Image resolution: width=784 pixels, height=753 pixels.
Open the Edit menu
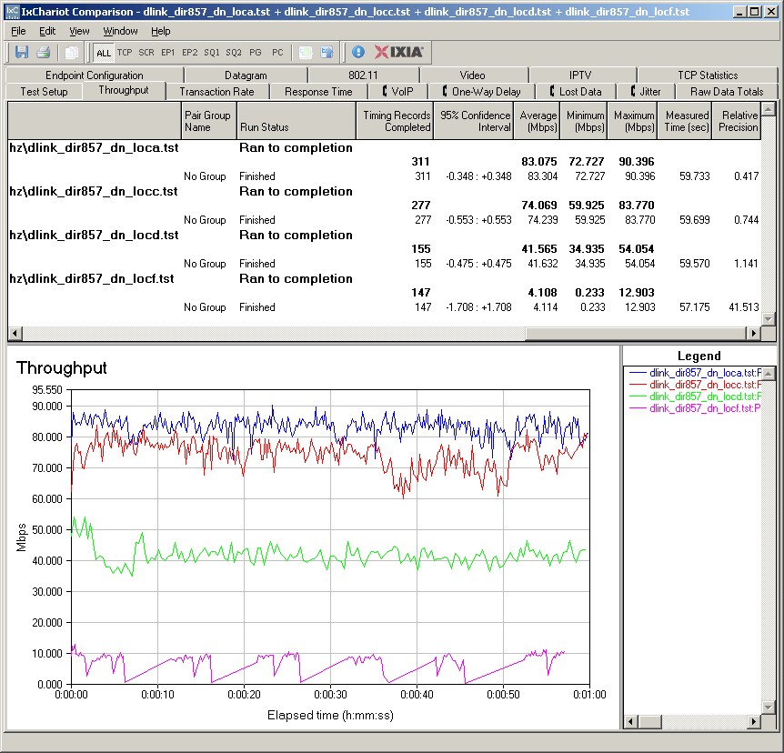coord(47,31)
